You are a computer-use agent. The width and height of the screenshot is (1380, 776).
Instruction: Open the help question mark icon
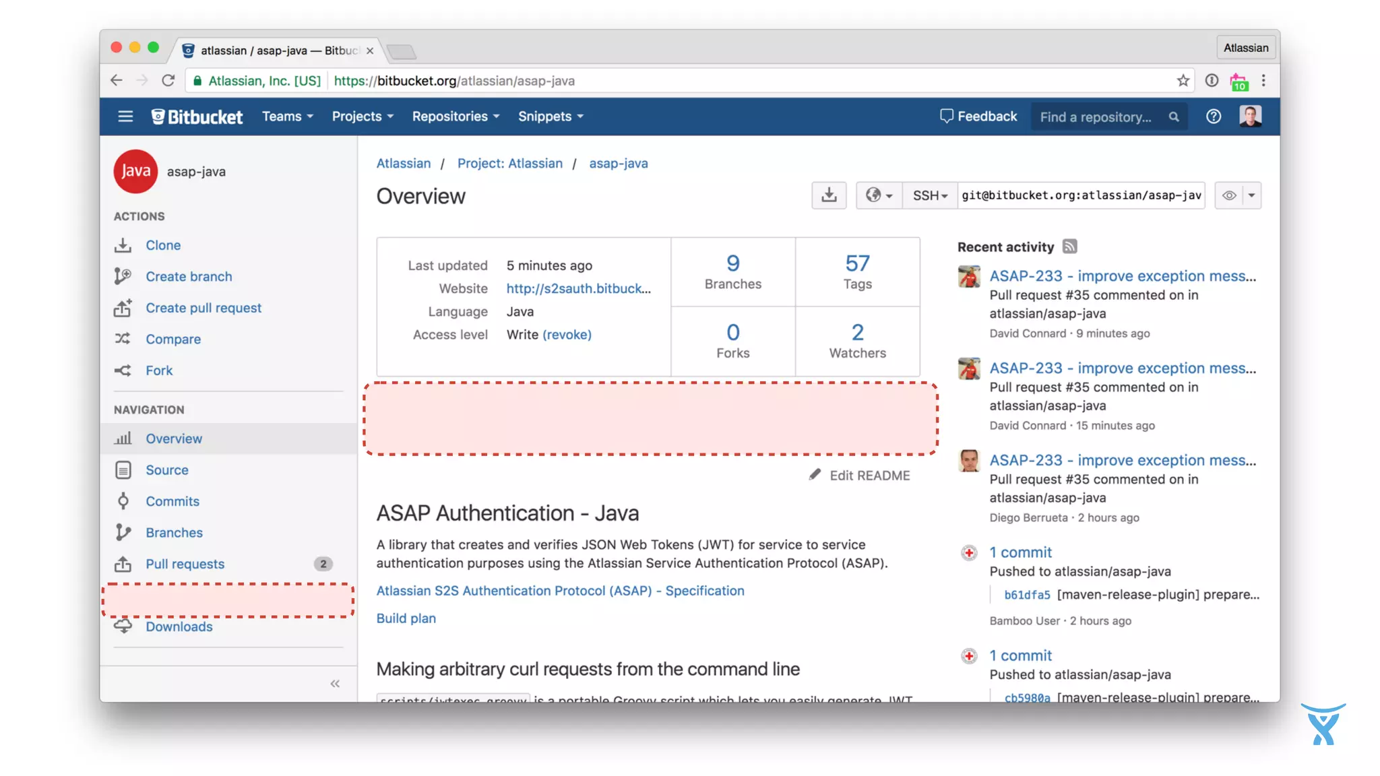tap(1213, 117)
